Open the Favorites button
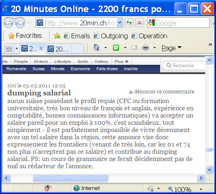The width and height of the screenshot is (216, 194). 25,36
